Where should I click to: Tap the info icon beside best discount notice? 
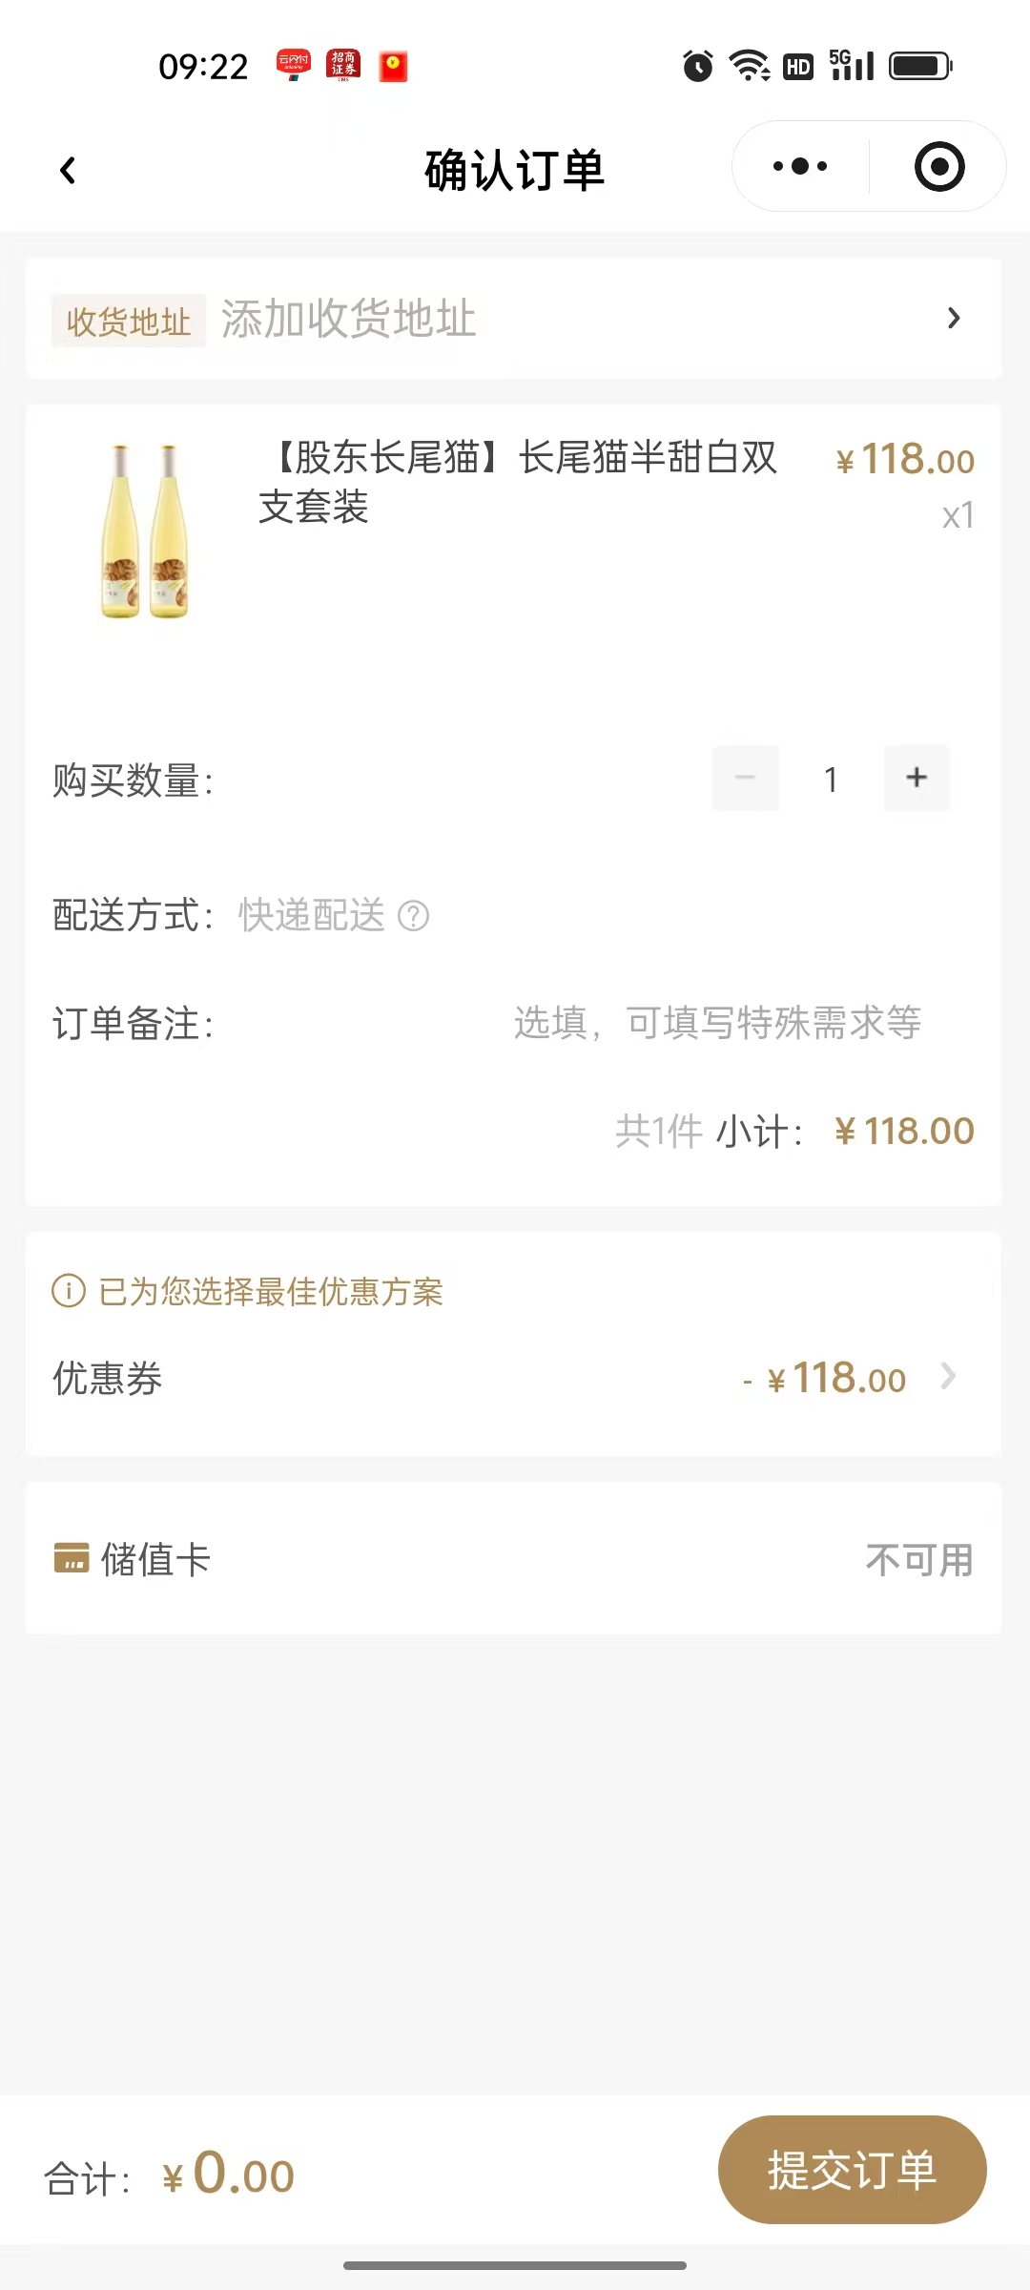[68, 1291]
